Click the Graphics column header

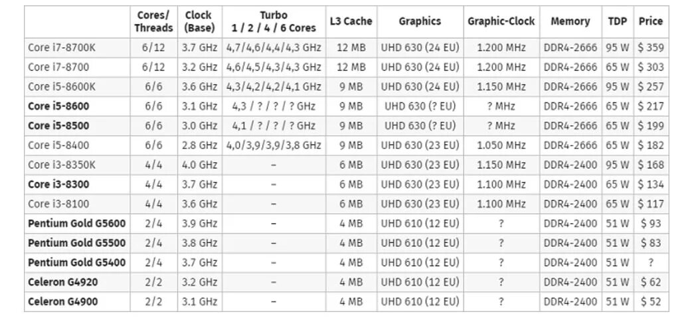click(420, 21)
